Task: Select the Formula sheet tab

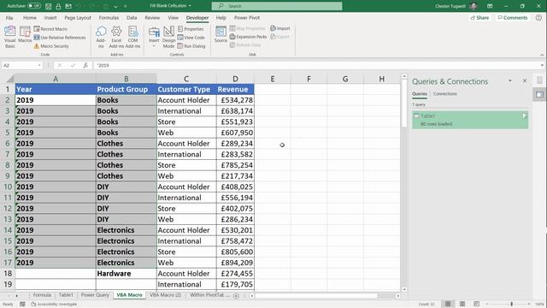Action: click(x=42, y=295)
